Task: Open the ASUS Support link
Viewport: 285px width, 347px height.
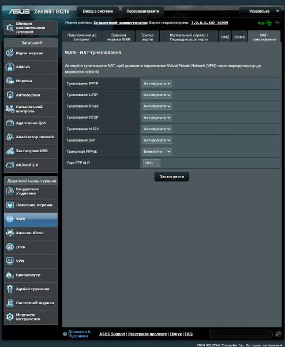Action: (x=112, y=334)
